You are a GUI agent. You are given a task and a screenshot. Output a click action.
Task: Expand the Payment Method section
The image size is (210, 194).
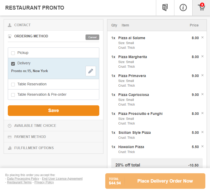31,137
